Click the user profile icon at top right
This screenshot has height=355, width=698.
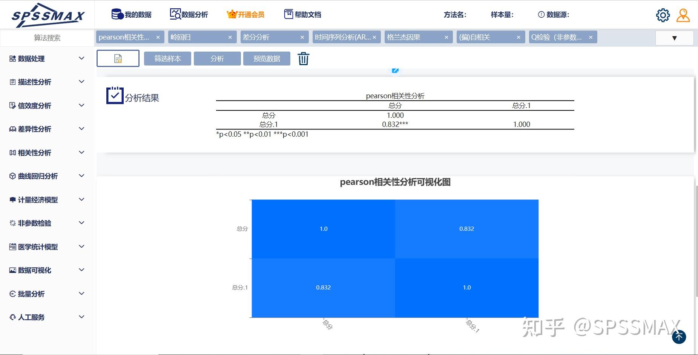coord(683,15)
